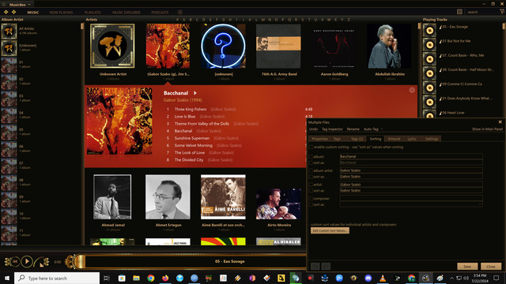
Task: Save the tag changes
Action: point(467,267)
